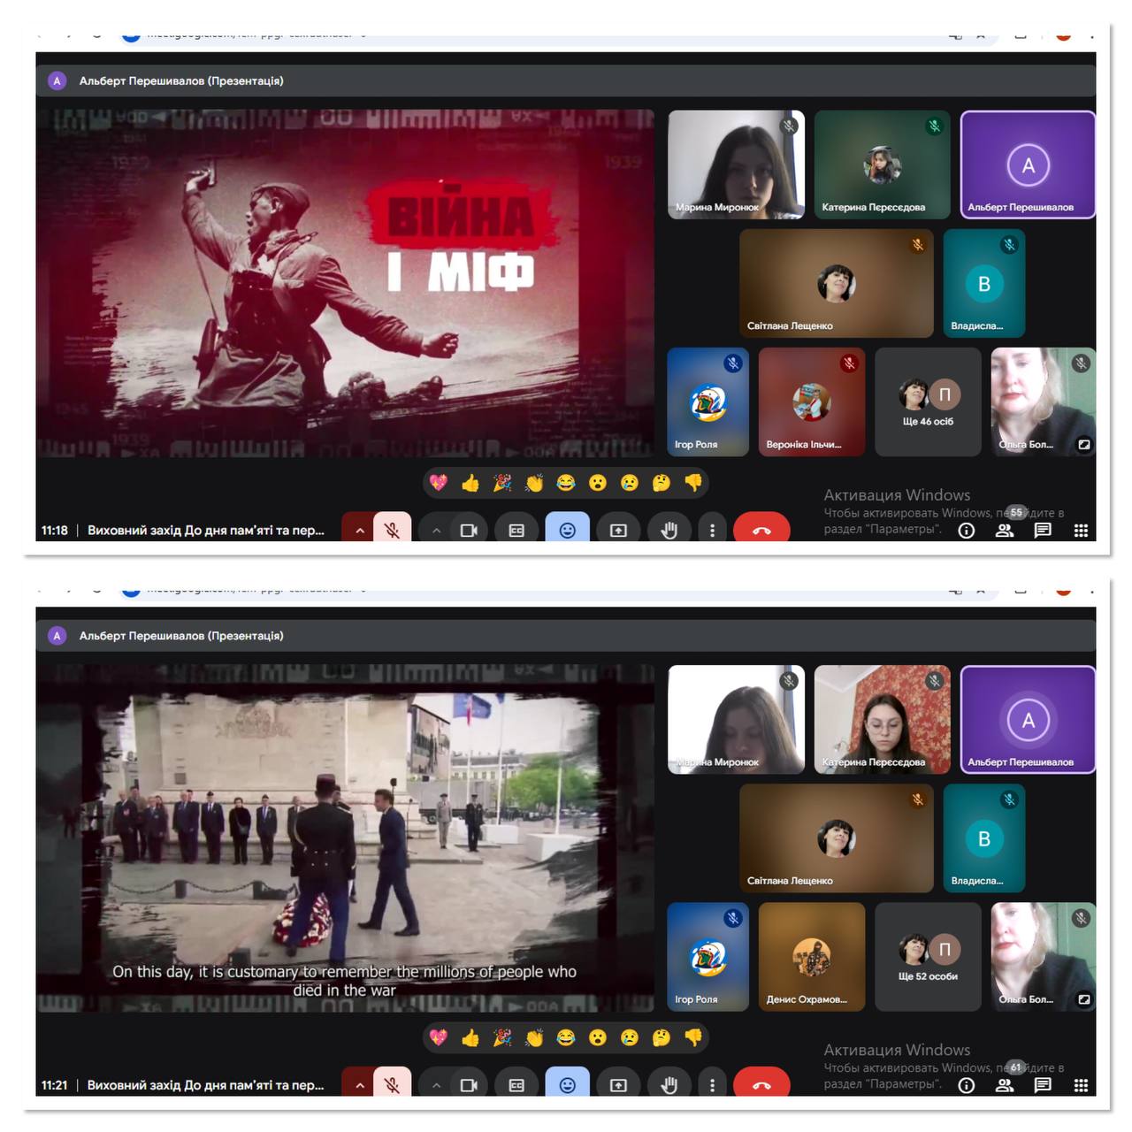Unmute microphone in top meeting window

392,529
